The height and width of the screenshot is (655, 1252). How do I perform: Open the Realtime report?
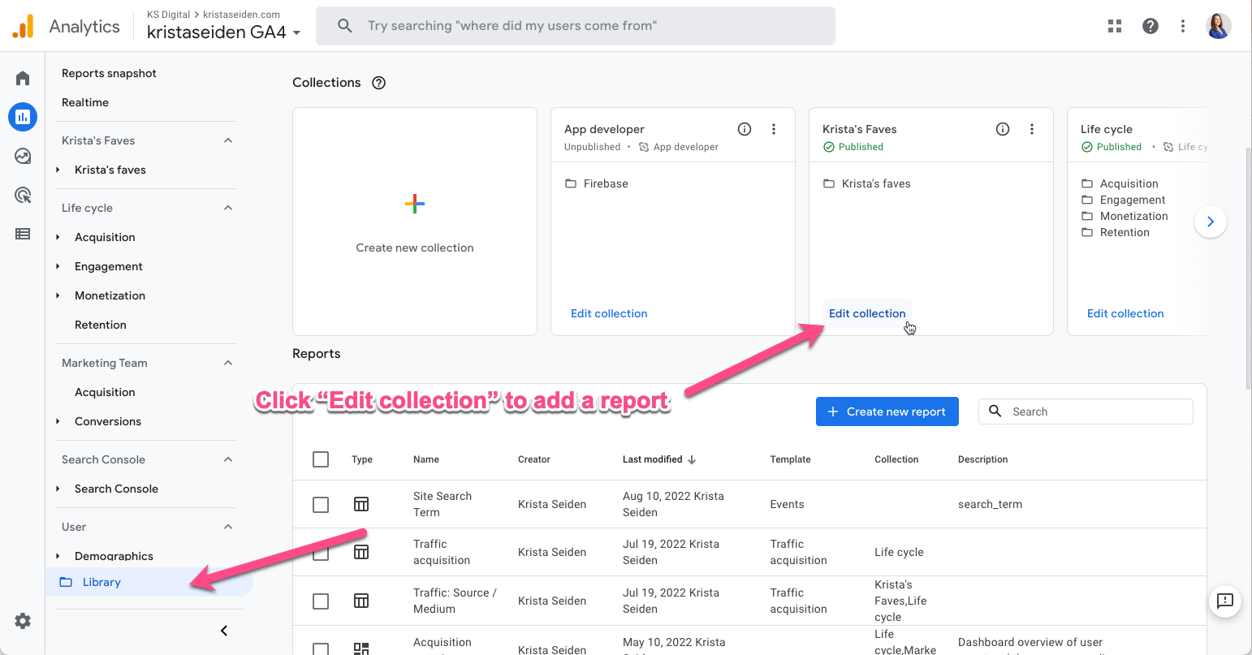click(x=85, y=102)
